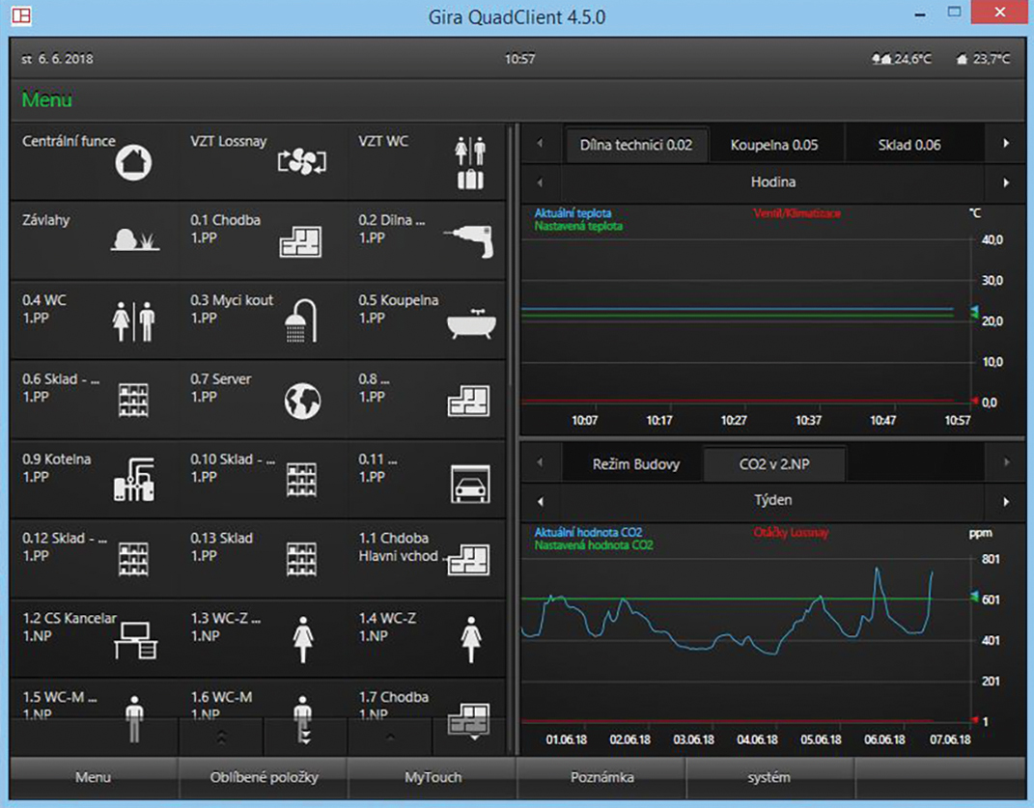Click right arrow after Sklad 0.06 tab
1034x808 pixels.
coord(1006,143)
